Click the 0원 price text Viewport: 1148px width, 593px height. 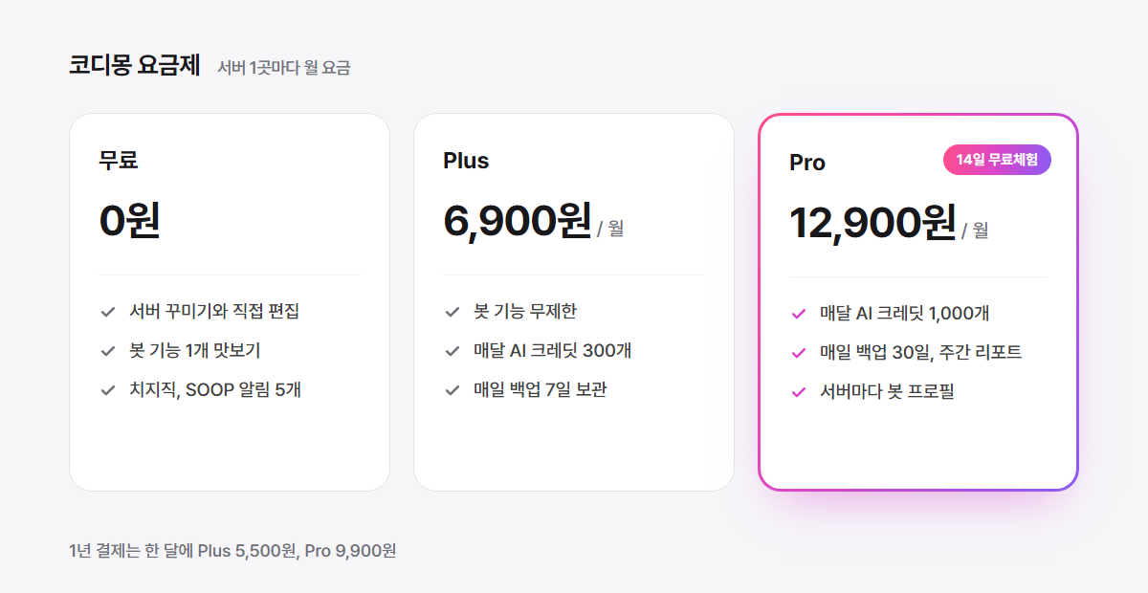click(x=130, y=221)
